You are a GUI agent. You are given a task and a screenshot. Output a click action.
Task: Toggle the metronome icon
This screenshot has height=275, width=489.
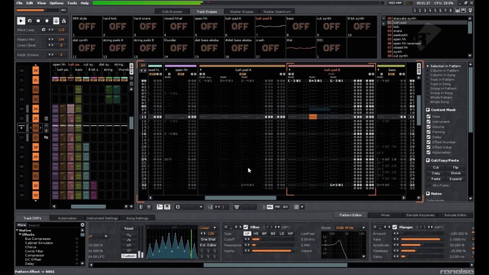[x=64, y=21]
